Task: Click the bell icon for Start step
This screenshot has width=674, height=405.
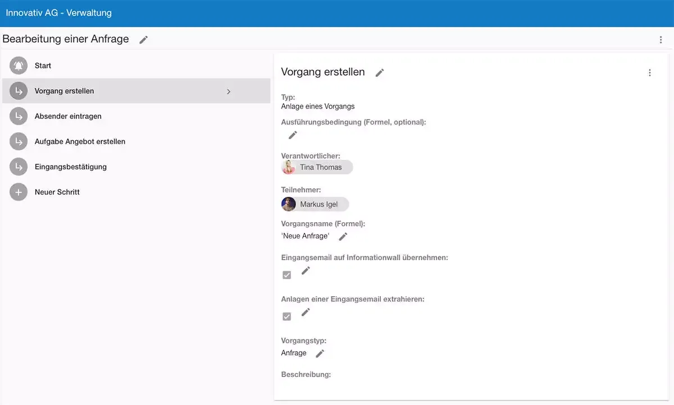Action: (x=19, y=66)
